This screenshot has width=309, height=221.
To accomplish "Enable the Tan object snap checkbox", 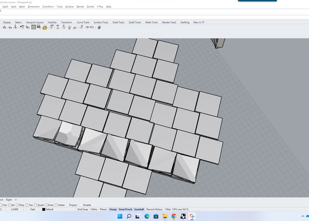I will pyautogui.click(x=27, y=205).
